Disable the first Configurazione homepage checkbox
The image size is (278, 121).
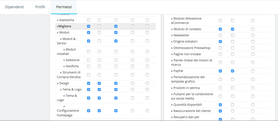coord(89,111)
